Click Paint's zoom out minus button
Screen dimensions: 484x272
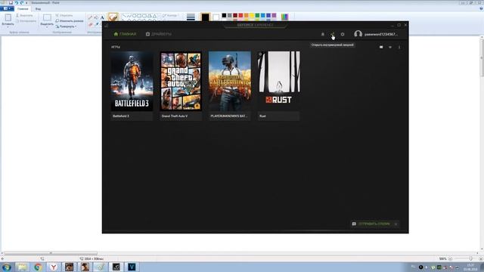(x=450, y=258)
